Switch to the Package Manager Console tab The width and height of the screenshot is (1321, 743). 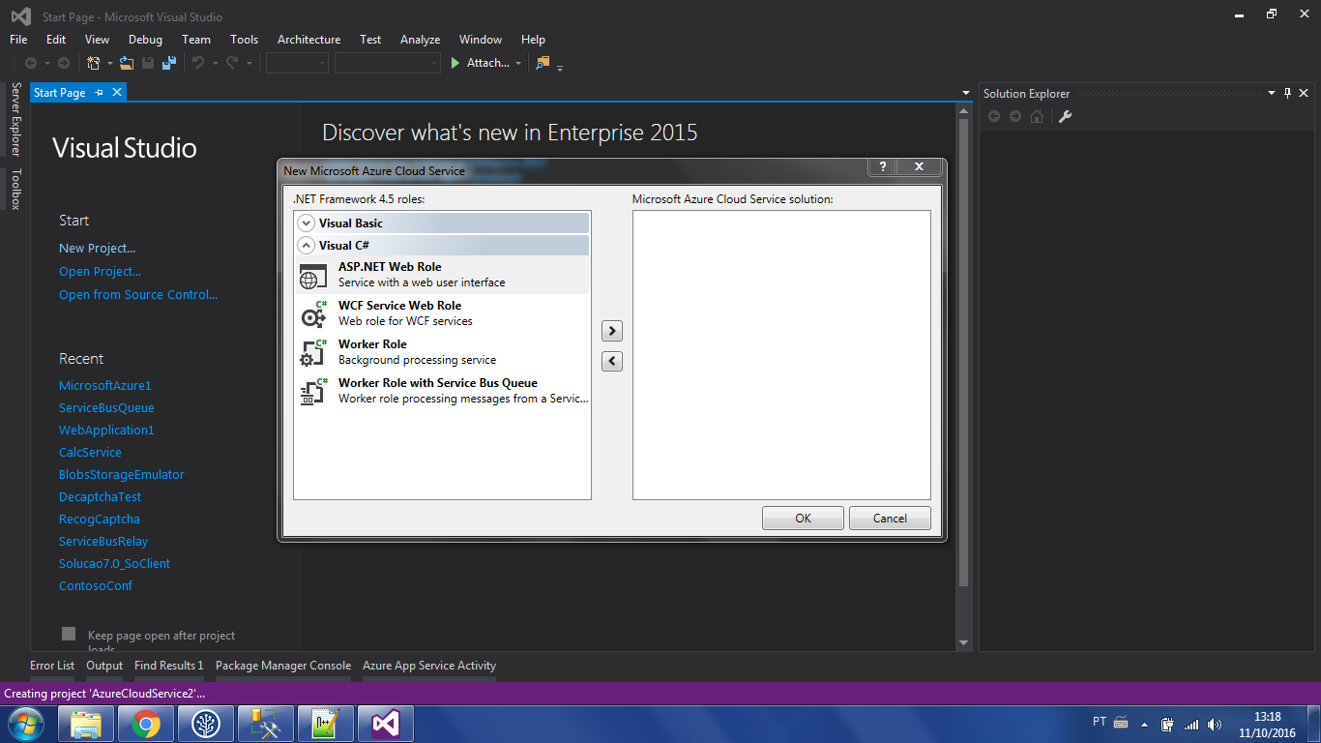283,666
